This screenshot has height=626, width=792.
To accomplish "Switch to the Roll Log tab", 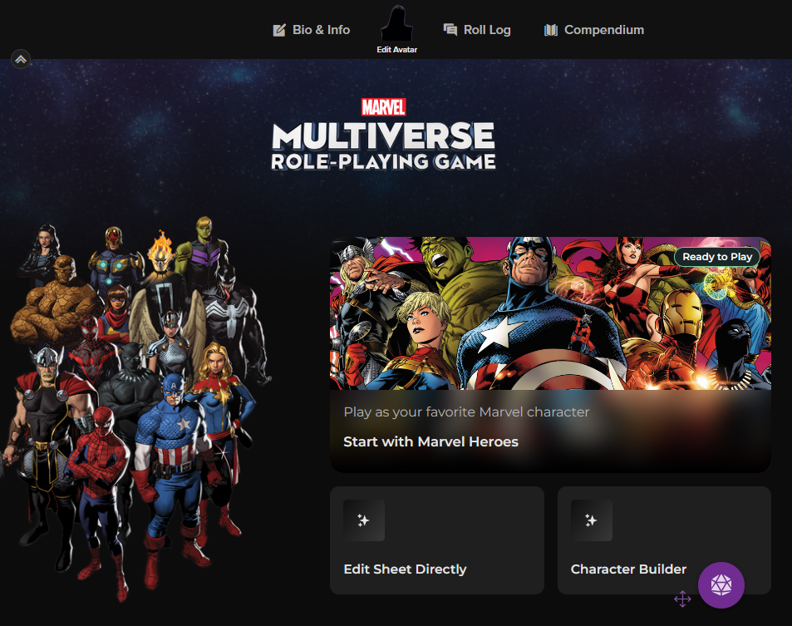I will click(486, 30).
